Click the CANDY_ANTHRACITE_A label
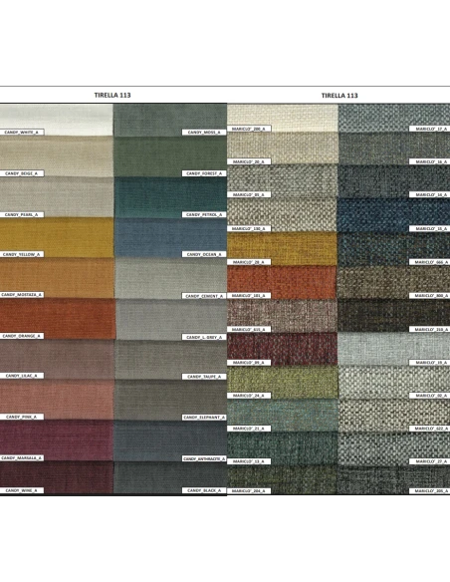 coord(204,458)
